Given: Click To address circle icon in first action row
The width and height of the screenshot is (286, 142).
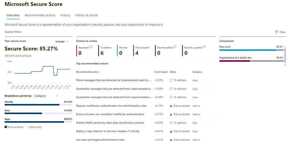Looking at the screenshot, I should point(171,80).
